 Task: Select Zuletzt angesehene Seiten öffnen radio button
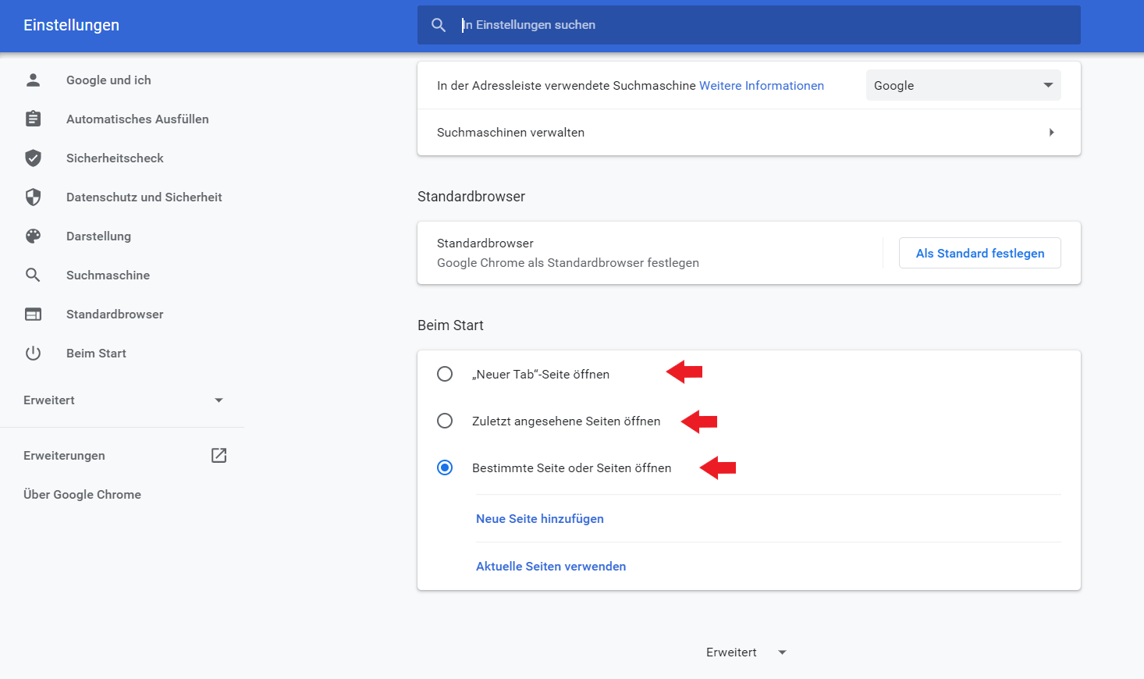point(445,421)
